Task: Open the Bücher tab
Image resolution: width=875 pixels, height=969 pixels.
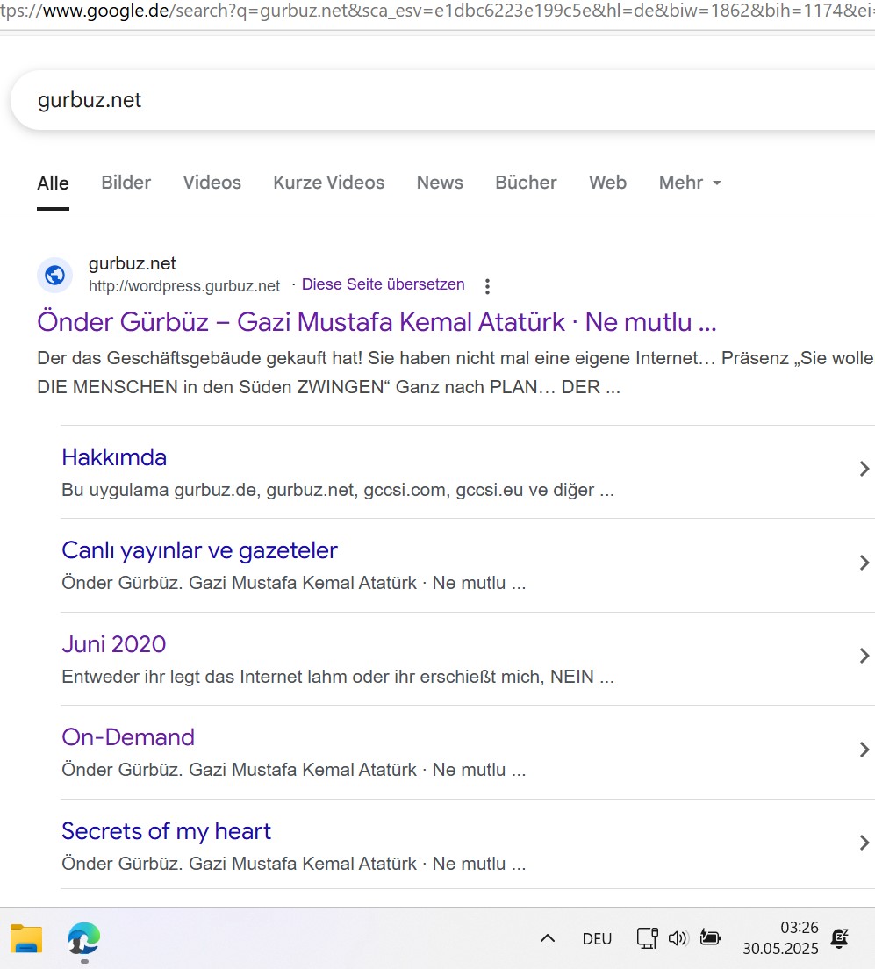Action: click(526, 183)
